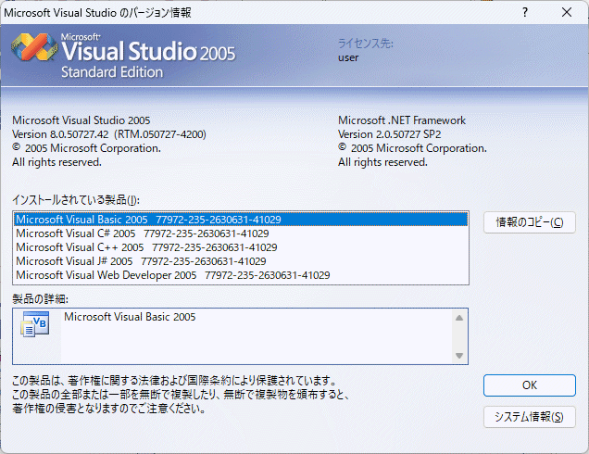Close the Visual Studio version info dialog
Screen dimensions: 589x454
pos(566,12)
